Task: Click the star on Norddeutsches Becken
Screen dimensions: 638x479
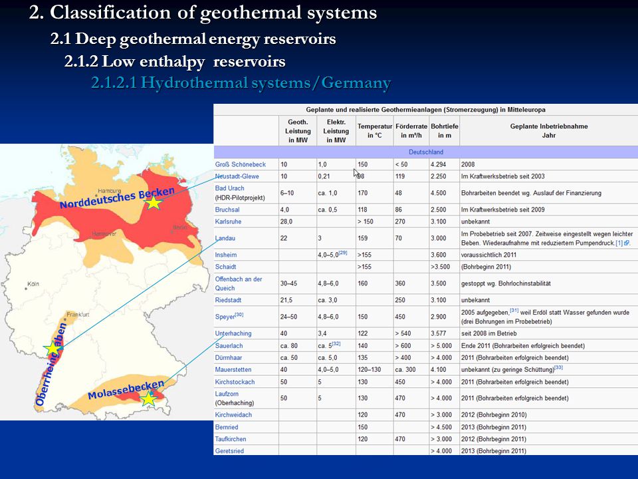Action: pos(154,202)
